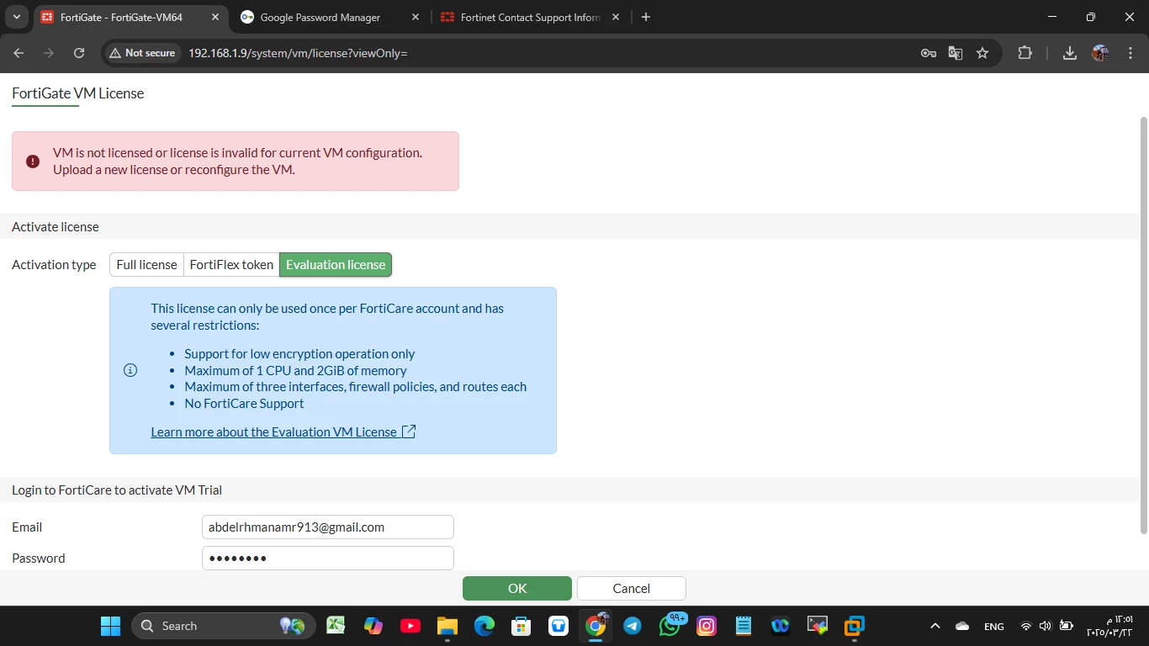Viewport: 1149px width, 646px height.
Task: Switch to the Fortinet Contact Support tab
Action: tap(522, 17)
